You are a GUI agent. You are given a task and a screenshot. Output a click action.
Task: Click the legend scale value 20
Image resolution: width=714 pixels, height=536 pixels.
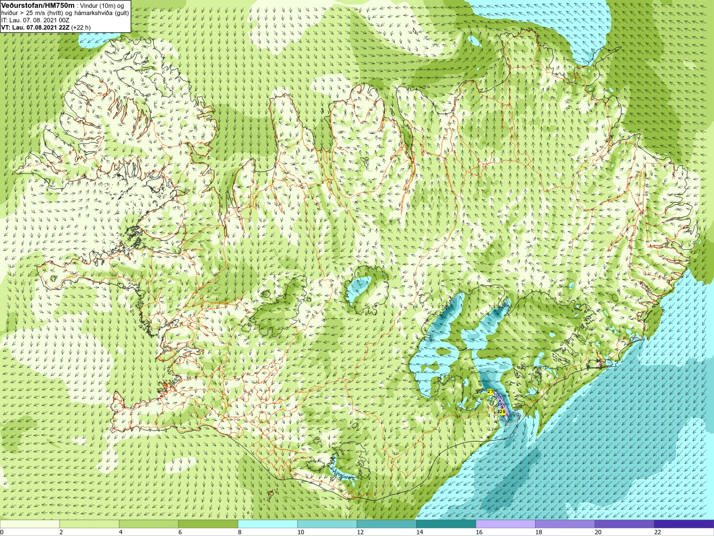598,532
